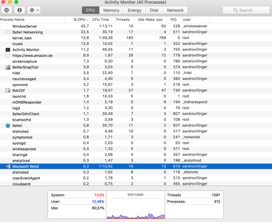Select the trustd process row

(136, 44)
